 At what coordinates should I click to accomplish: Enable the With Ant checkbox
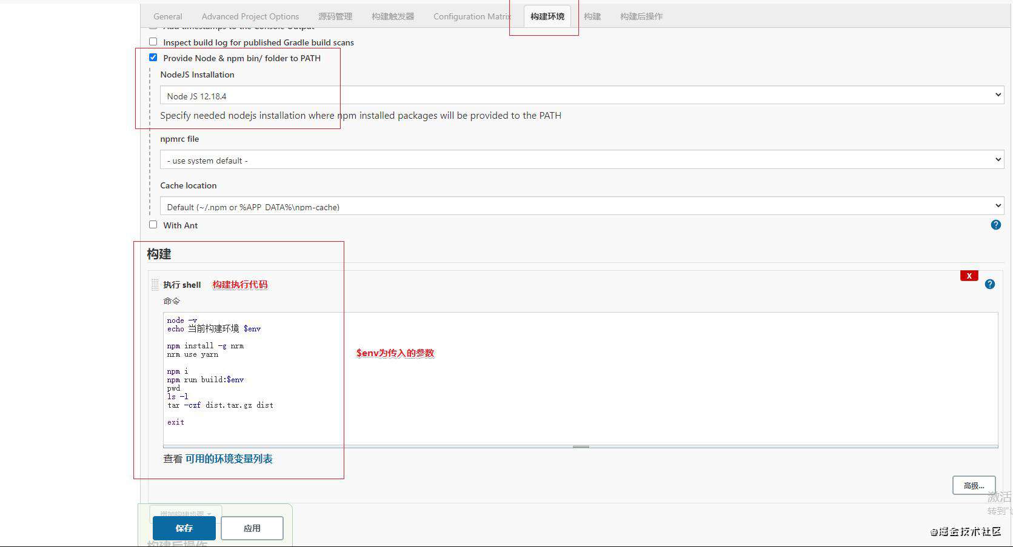tap(153, 225)
